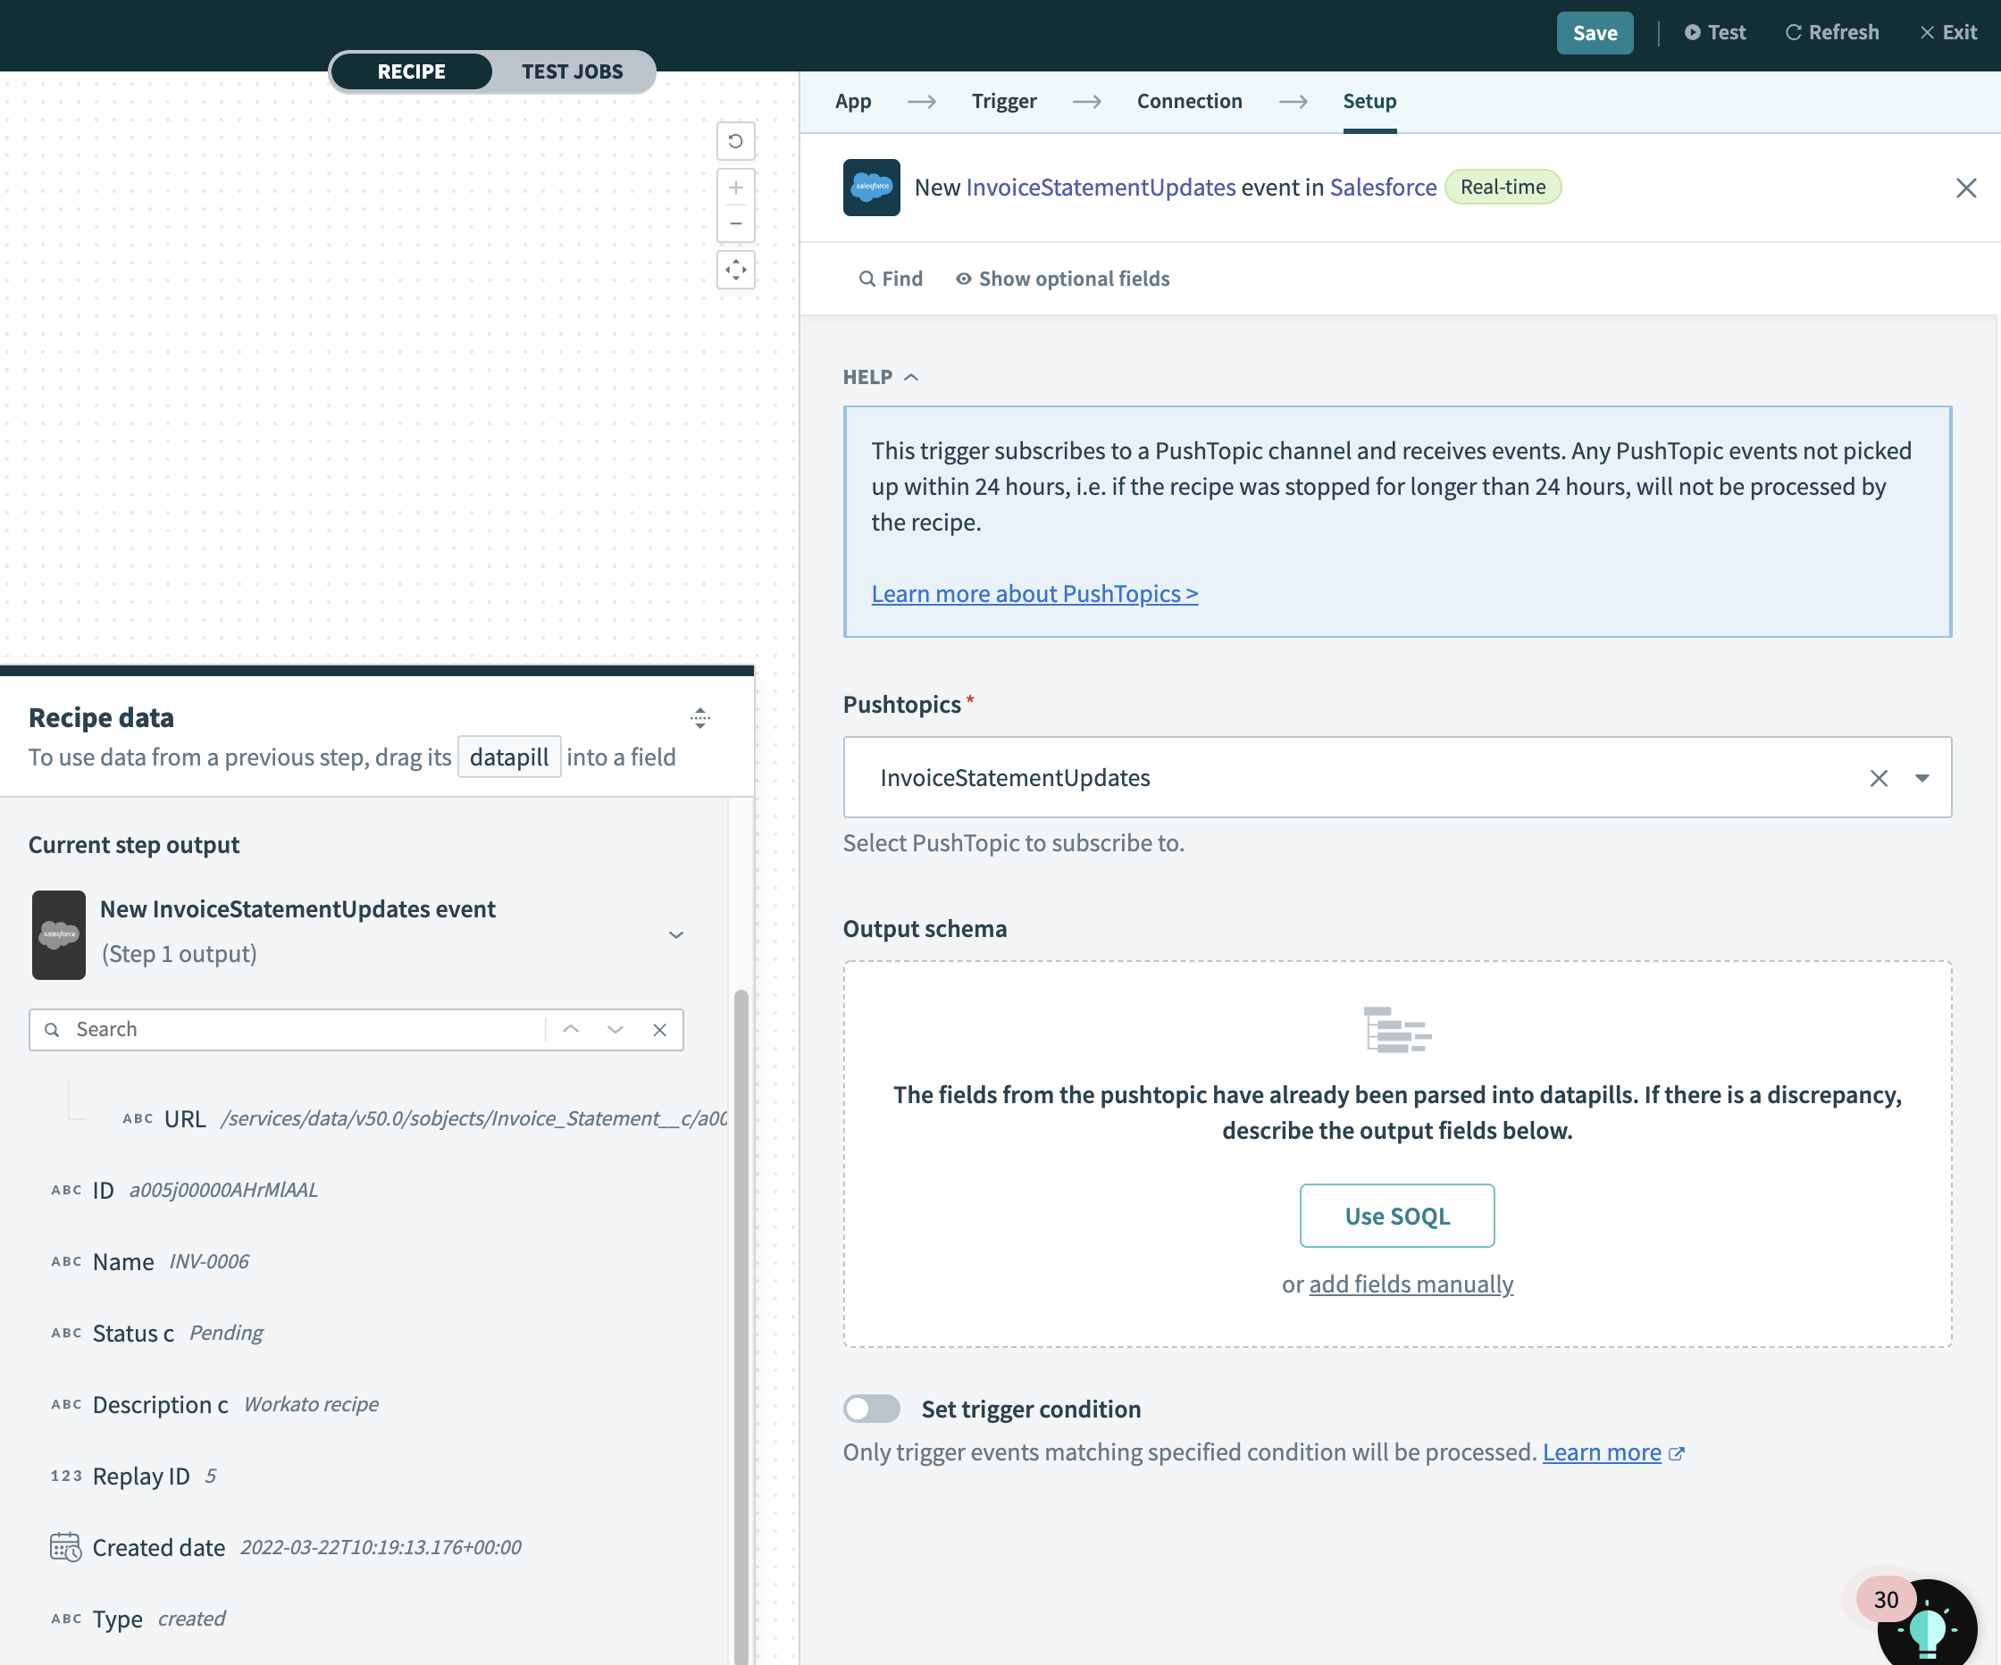Click the resize handle of Recipe data panel
2001x1665 pixels.
point(700,717)
